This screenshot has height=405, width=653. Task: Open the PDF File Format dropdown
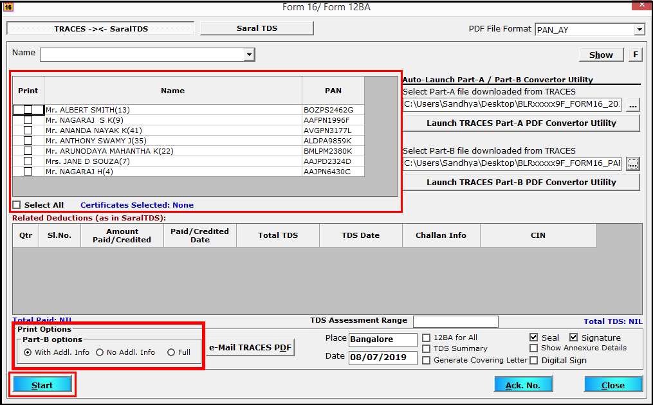coord(639,29)
